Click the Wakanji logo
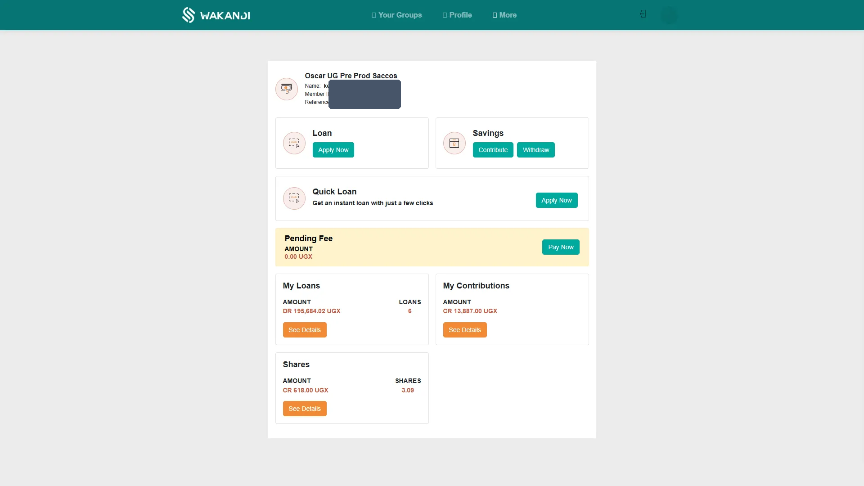Image resolution: width=864 pixels, height=486 pixels. (216, 15)
